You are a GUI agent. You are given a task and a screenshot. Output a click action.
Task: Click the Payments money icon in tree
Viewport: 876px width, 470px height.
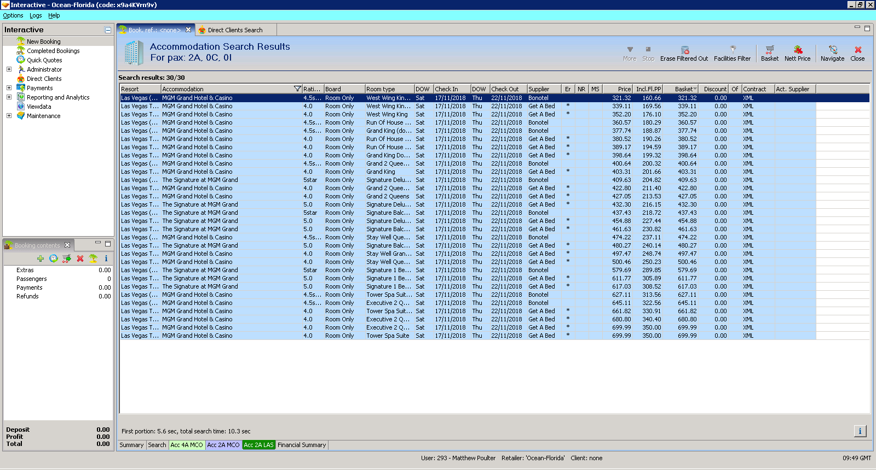21,87
